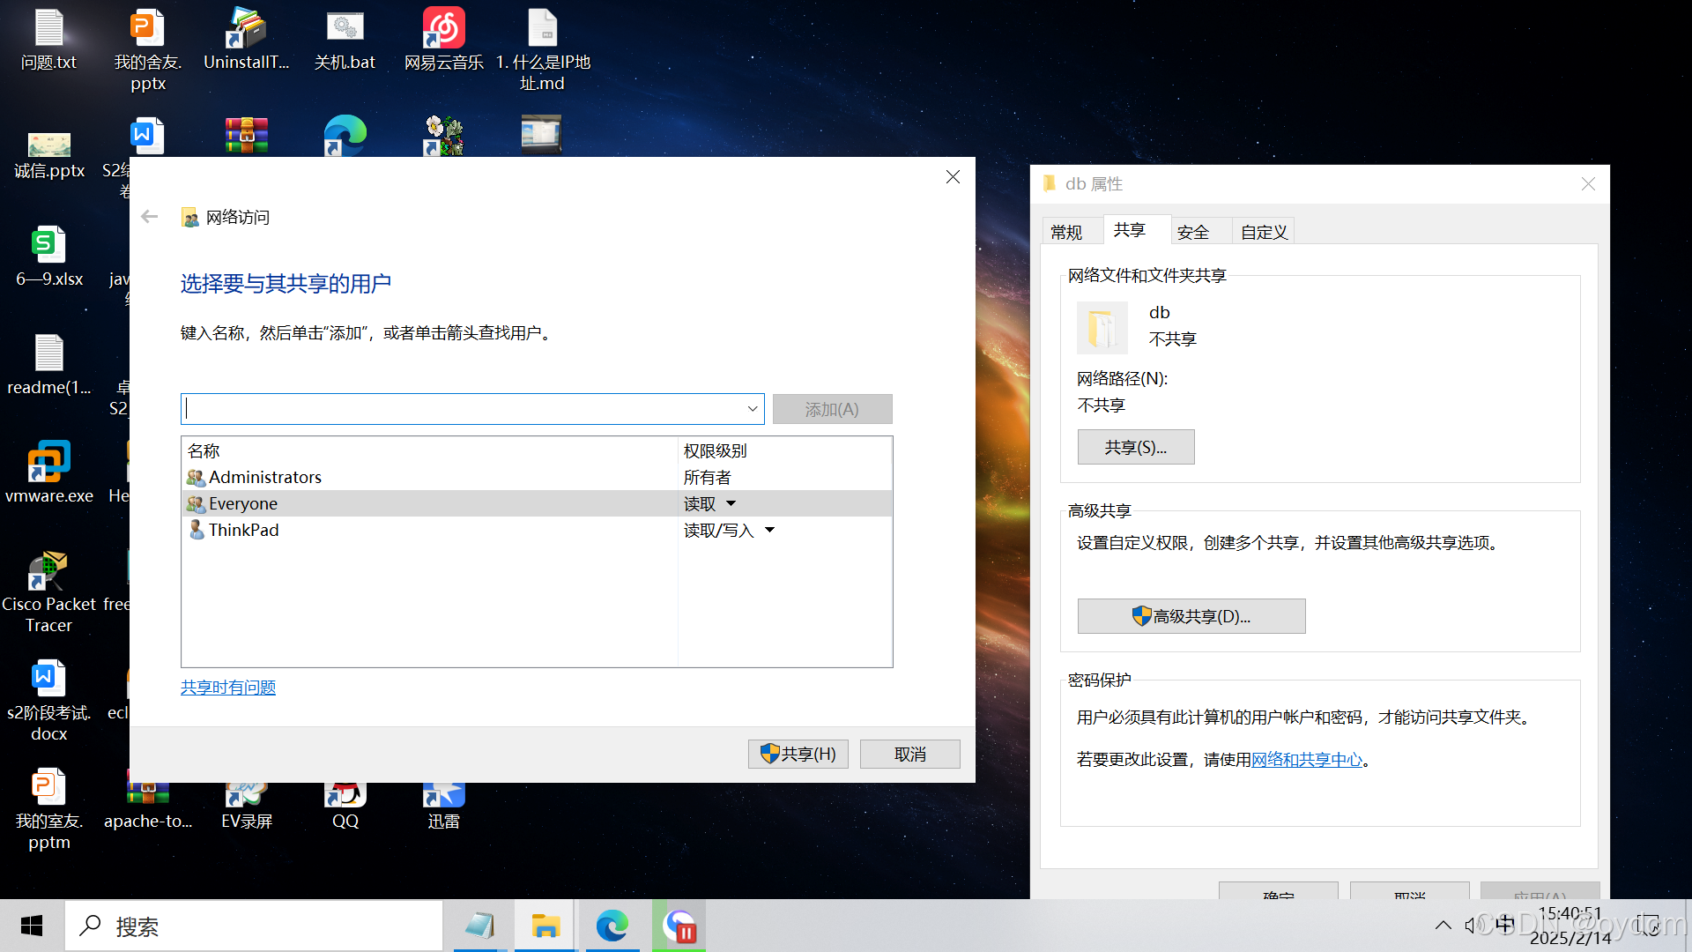The height and width of the screenshot is (952, 1692).
Task: Open the user name combo box arrow
Action: (x=753, y=409)
